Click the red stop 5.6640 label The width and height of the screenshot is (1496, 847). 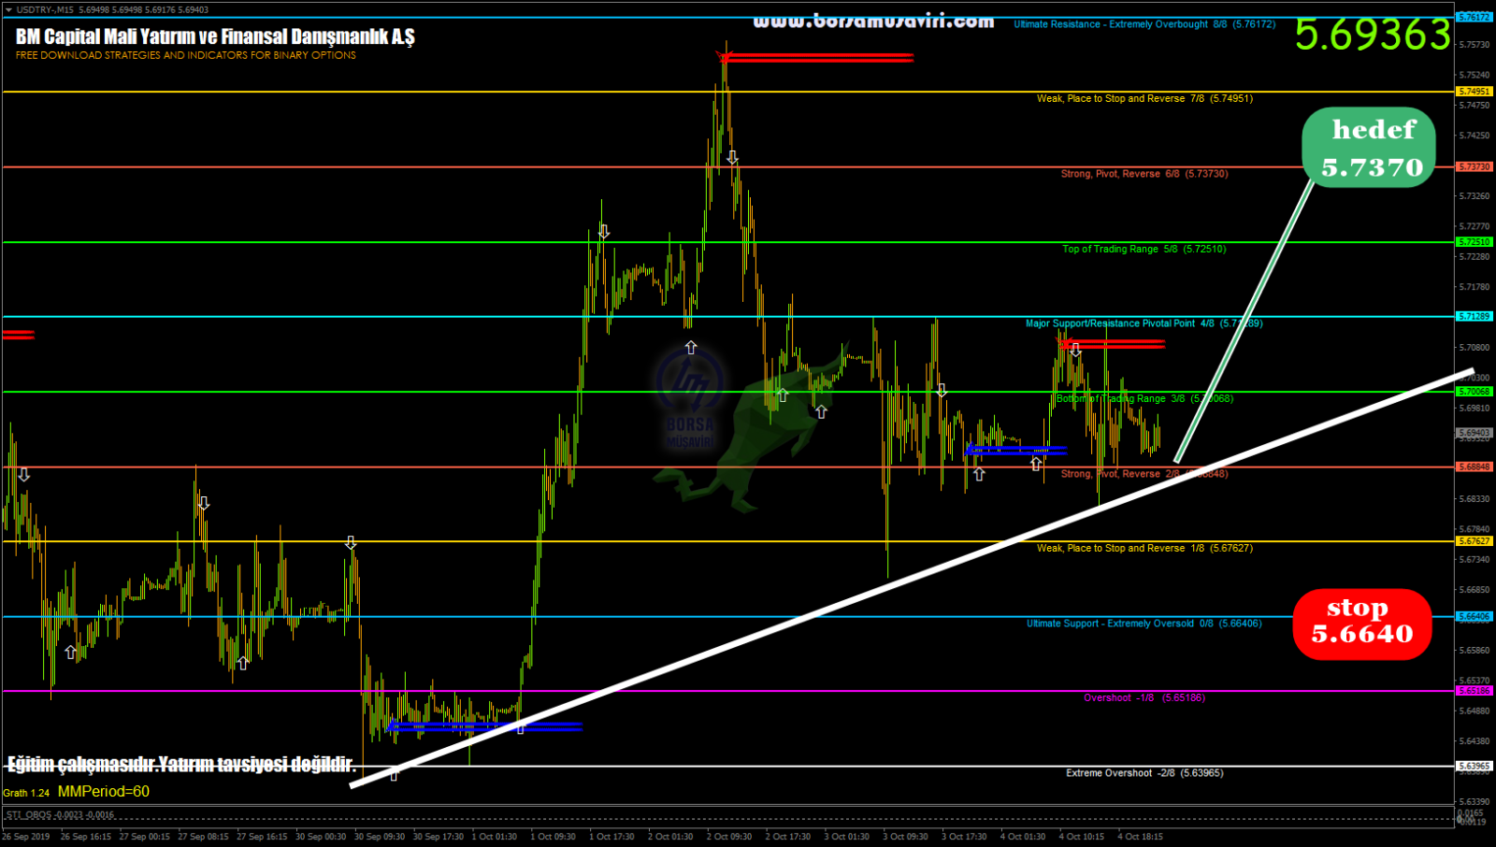coord(1362,623)
